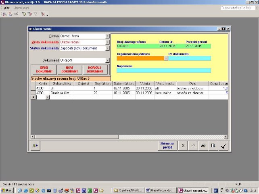The width and height of the screenshot is (259, 194).
Task: Open print preview with magnifier icon
Action: tap(214, 146)
